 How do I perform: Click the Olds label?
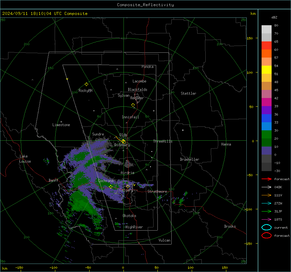[x=123, y=135]
